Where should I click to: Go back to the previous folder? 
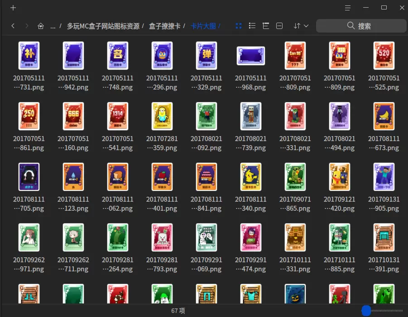[13, 26]
